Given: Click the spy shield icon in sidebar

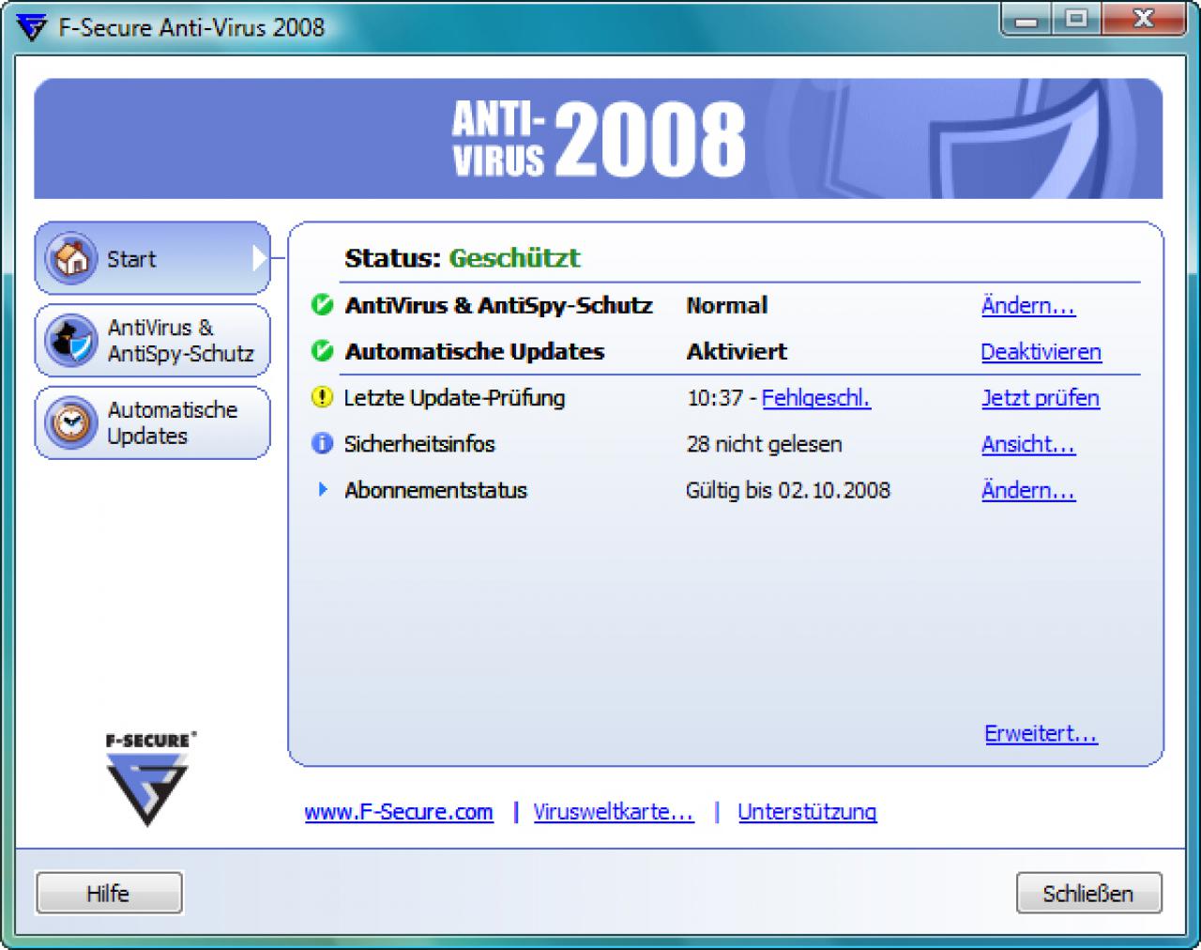Looking at the screenshot, I should [x=71, y=341].
